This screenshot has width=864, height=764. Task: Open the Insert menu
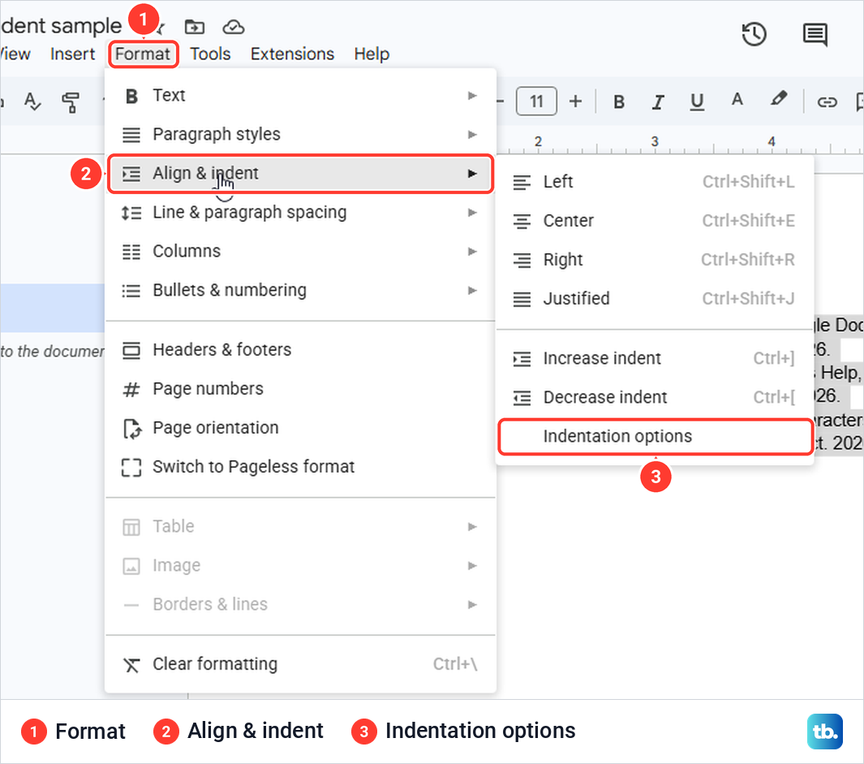[x=72, y=54]
